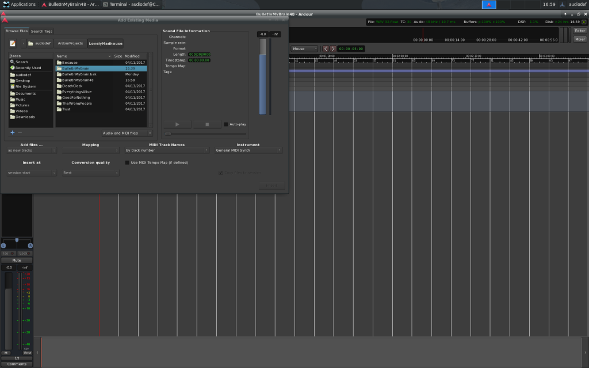Select the Because folder
Viewport: 589px width, 368px height.
coord(101,63)
